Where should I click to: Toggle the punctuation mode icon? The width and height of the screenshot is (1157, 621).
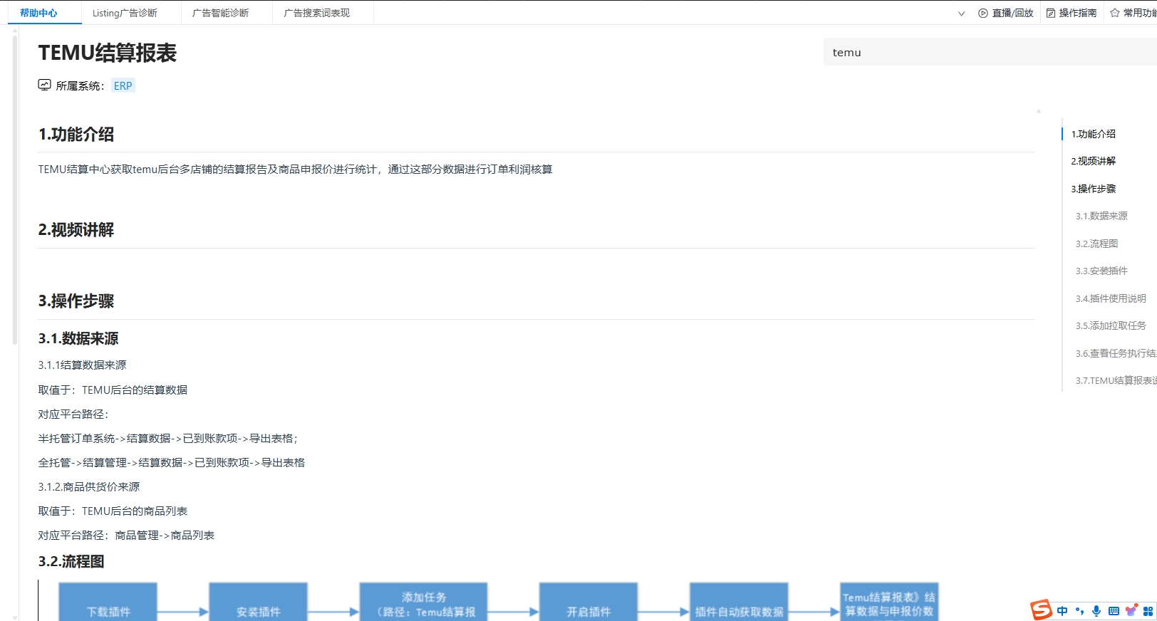pos(1079,611)
